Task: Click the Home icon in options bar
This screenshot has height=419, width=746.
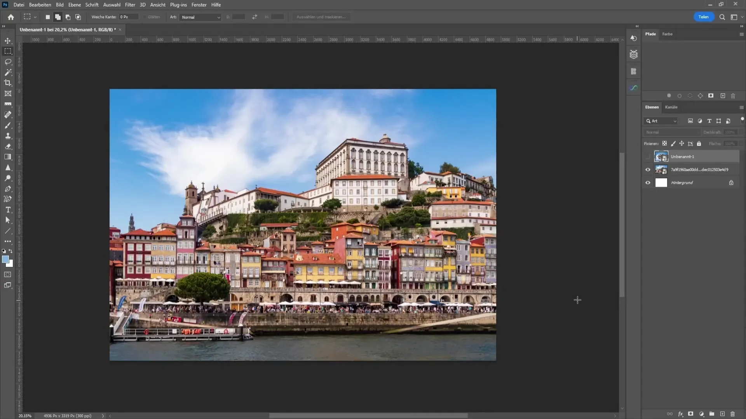Action: (11, 17)
